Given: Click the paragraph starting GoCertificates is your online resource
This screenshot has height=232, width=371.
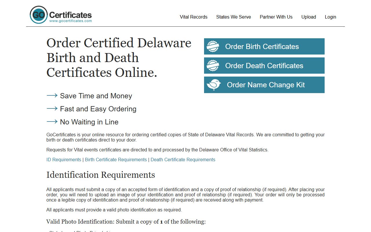Looking at the screenshot, I should [x=185, y=137].
